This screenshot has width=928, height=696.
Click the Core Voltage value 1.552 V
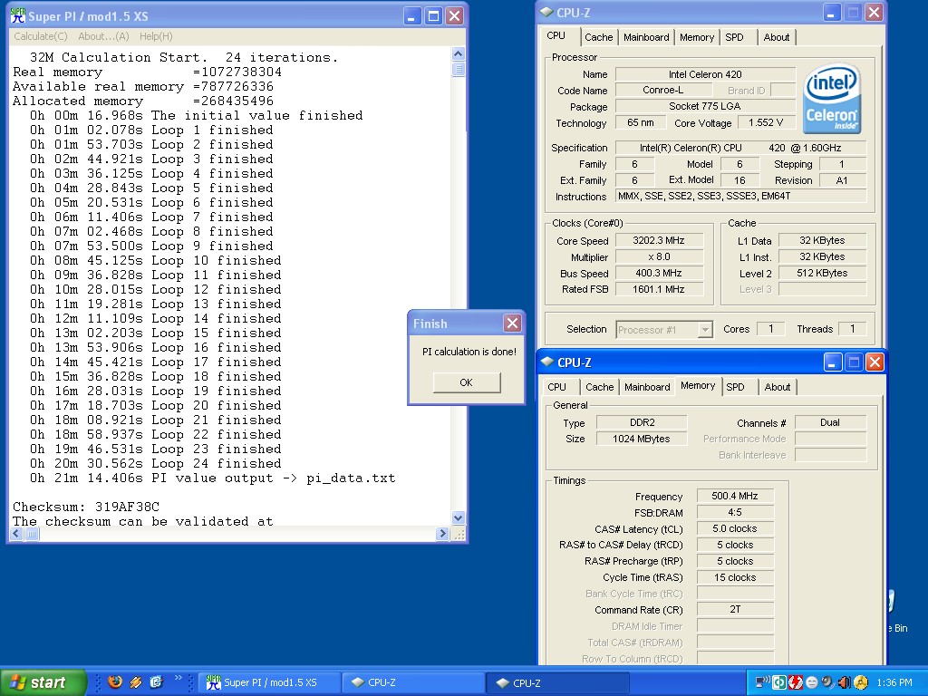(765, 122)
